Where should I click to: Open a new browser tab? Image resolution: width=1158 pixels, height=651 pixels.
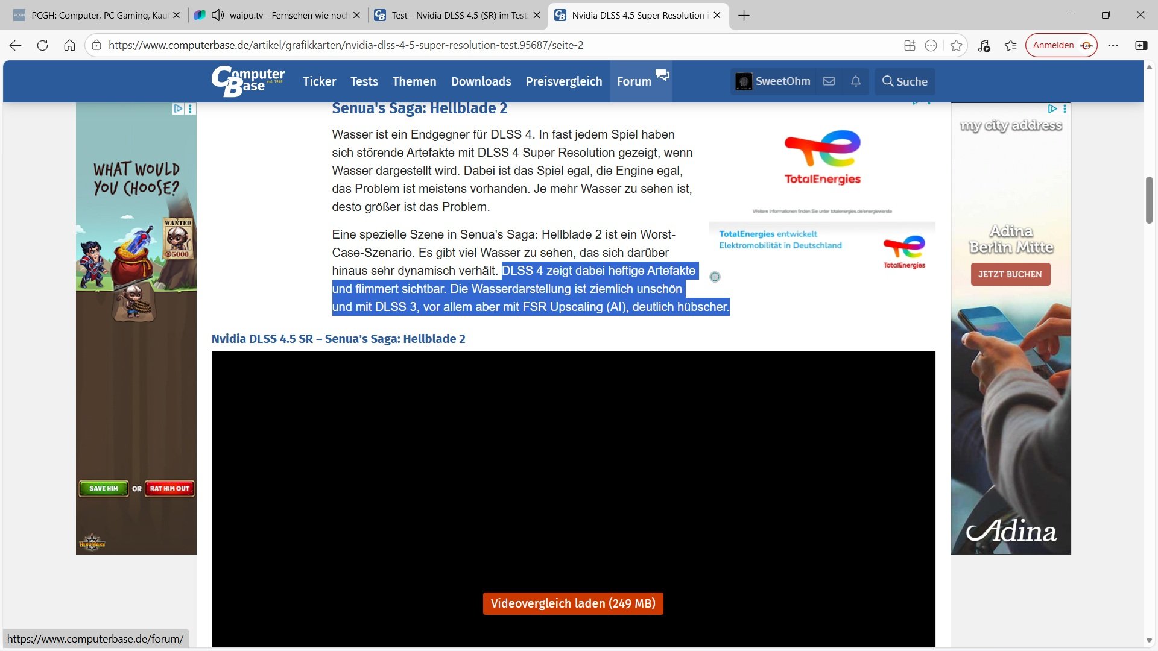pos(744,16)
